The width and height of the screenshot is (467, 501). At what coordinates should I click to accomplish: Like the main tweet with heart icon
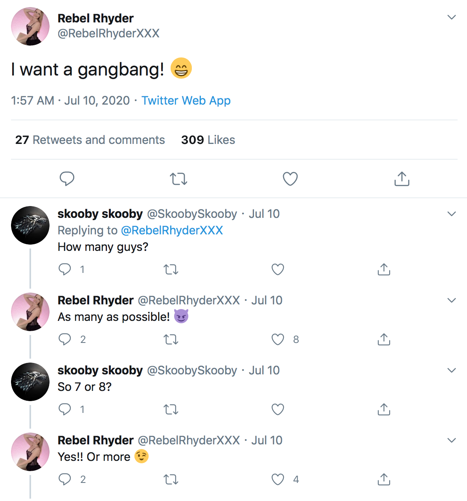tap(290, 179)
